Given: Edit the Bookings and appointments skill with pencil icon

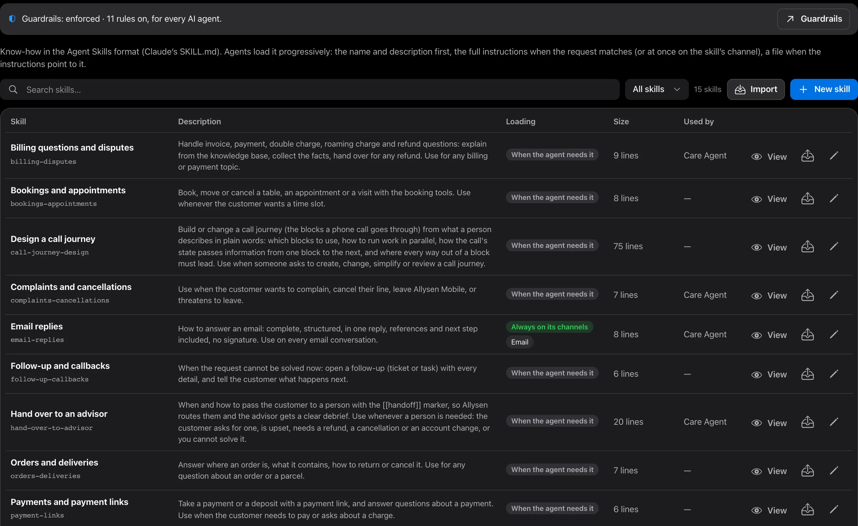Looking at the screenshot, I should tap(834, 198).
